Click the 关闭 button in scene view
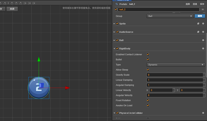 pos(12,9)
